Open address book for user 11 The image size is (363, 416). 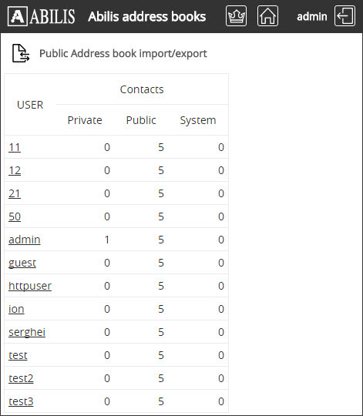coord(15,147)
